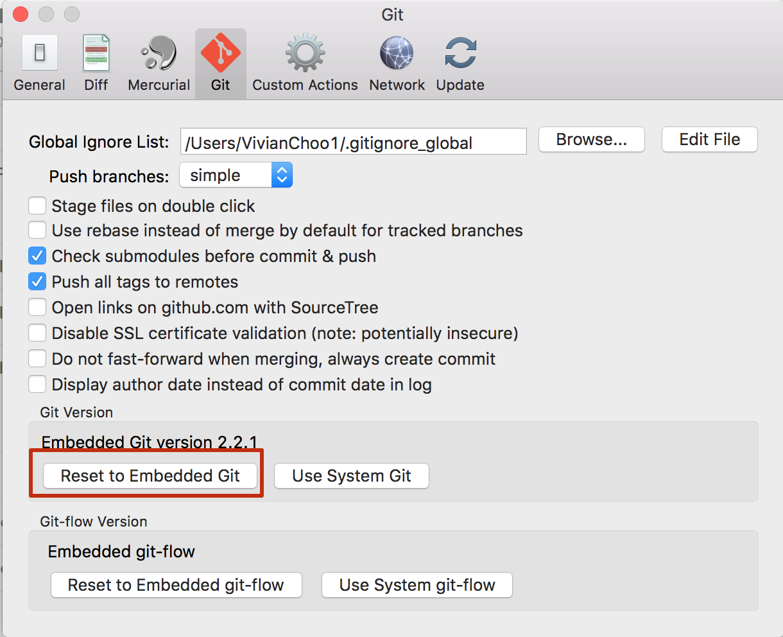Open the Diff preferences pane icon
This screenshot has height=637, width=783.
point(96,53)
